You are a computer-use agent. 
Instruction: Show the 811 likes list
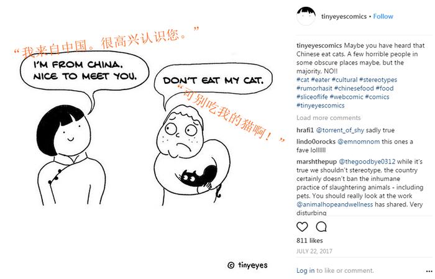click(309, 240)
